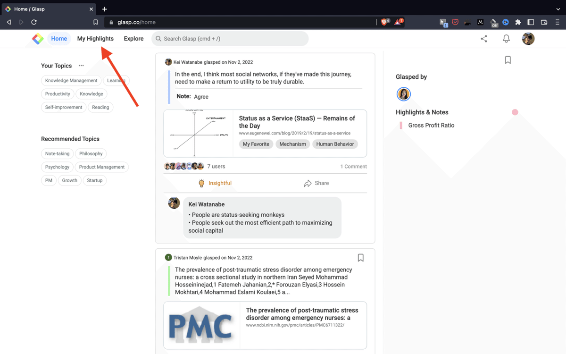Viewport: 566px width, 354px height.
Task: Choose the Growth recommended topic
Action: click(x=69, y=180)
